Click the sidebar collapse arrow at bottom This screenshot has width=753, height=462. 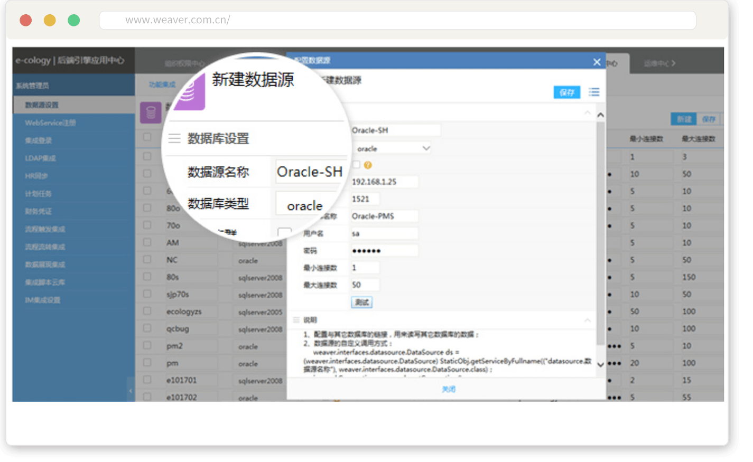[x=131, y=391]
